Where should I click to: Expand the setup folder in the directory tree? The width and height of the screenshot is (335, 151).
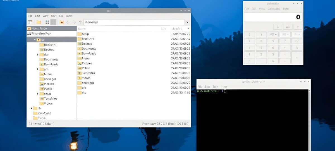pos(38,94)
